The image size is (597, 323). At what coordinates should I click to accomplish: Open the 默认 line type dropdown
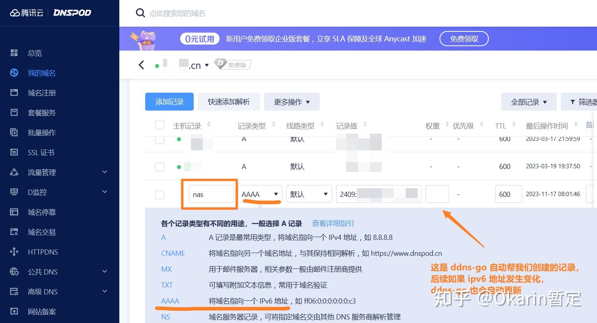(309, 194)
